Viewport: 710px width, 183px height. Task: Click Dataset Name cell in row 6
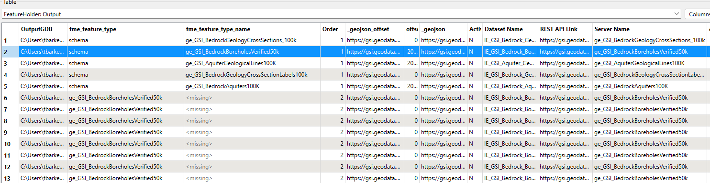coord(510,98)
